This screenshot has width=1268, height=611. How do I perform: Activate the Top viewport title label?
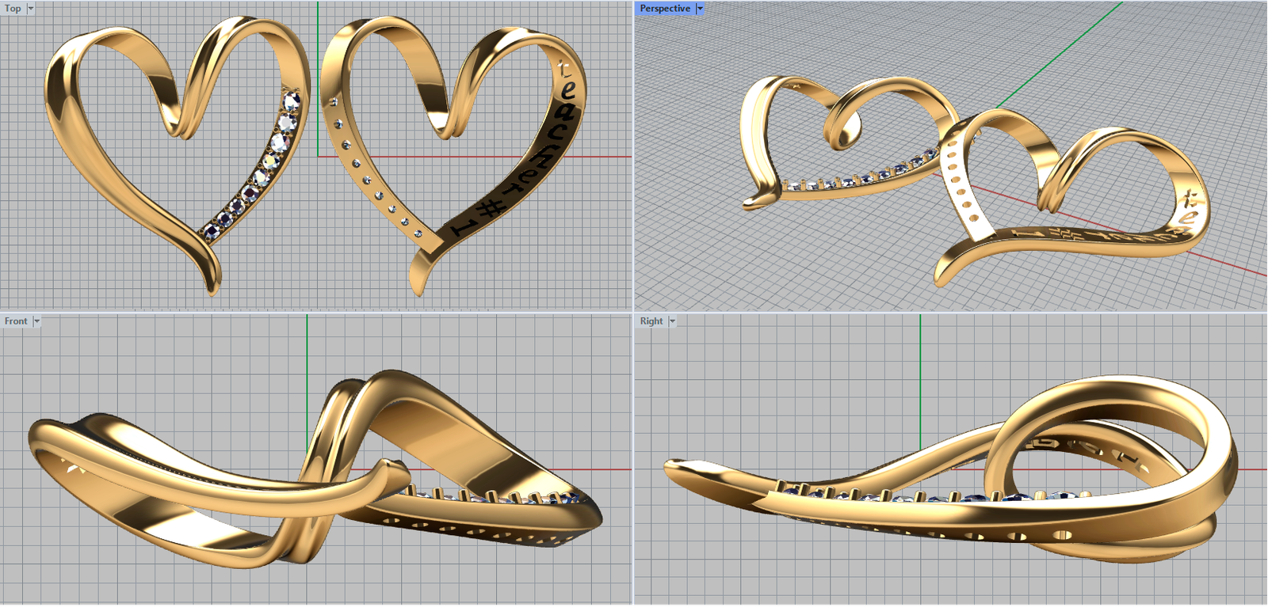point(13,8)
